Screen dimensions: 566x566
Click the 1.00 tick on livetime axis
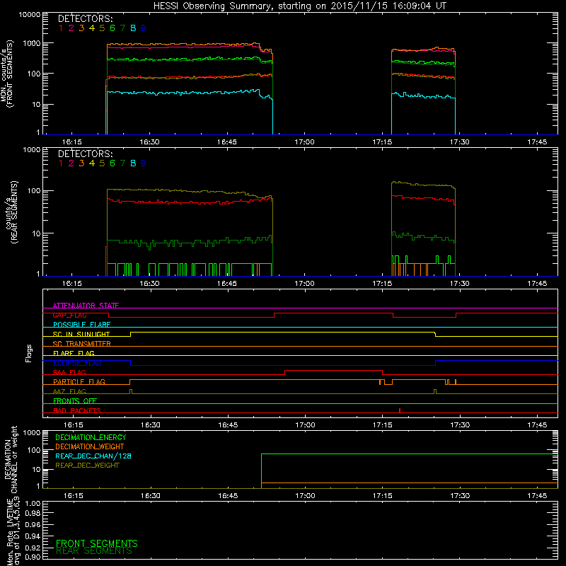33,504
